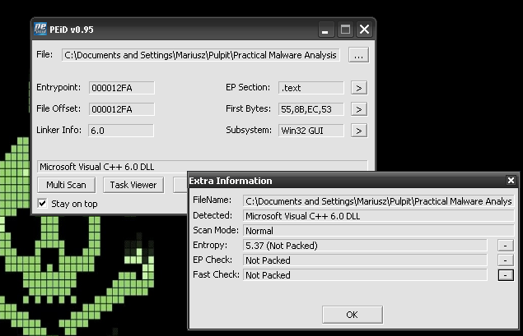Click the EP Check Not Packed field
The height and width of the screenshot is (336, 523).
point(365,260)
